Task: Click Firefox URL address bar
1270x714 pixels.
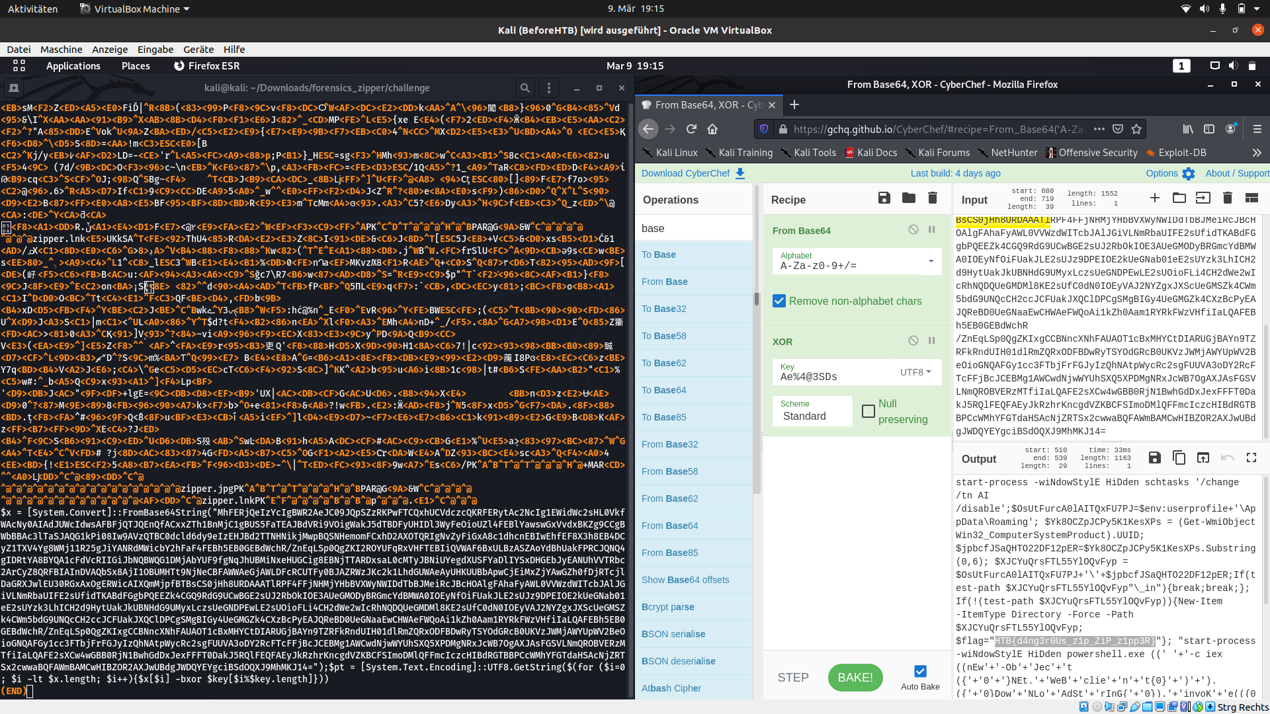Action: pyautogui.click(x=939, y=129)
